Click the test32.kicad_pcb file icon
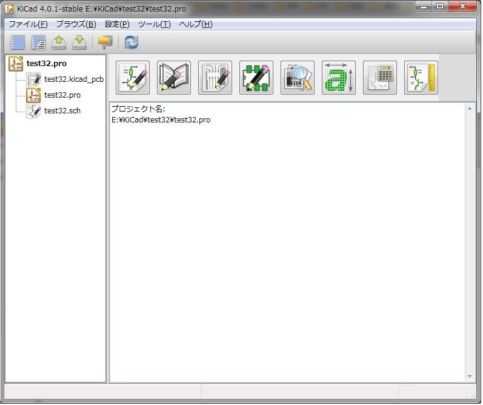Viewport: 483px width, 405px height. tap(33, 79)
